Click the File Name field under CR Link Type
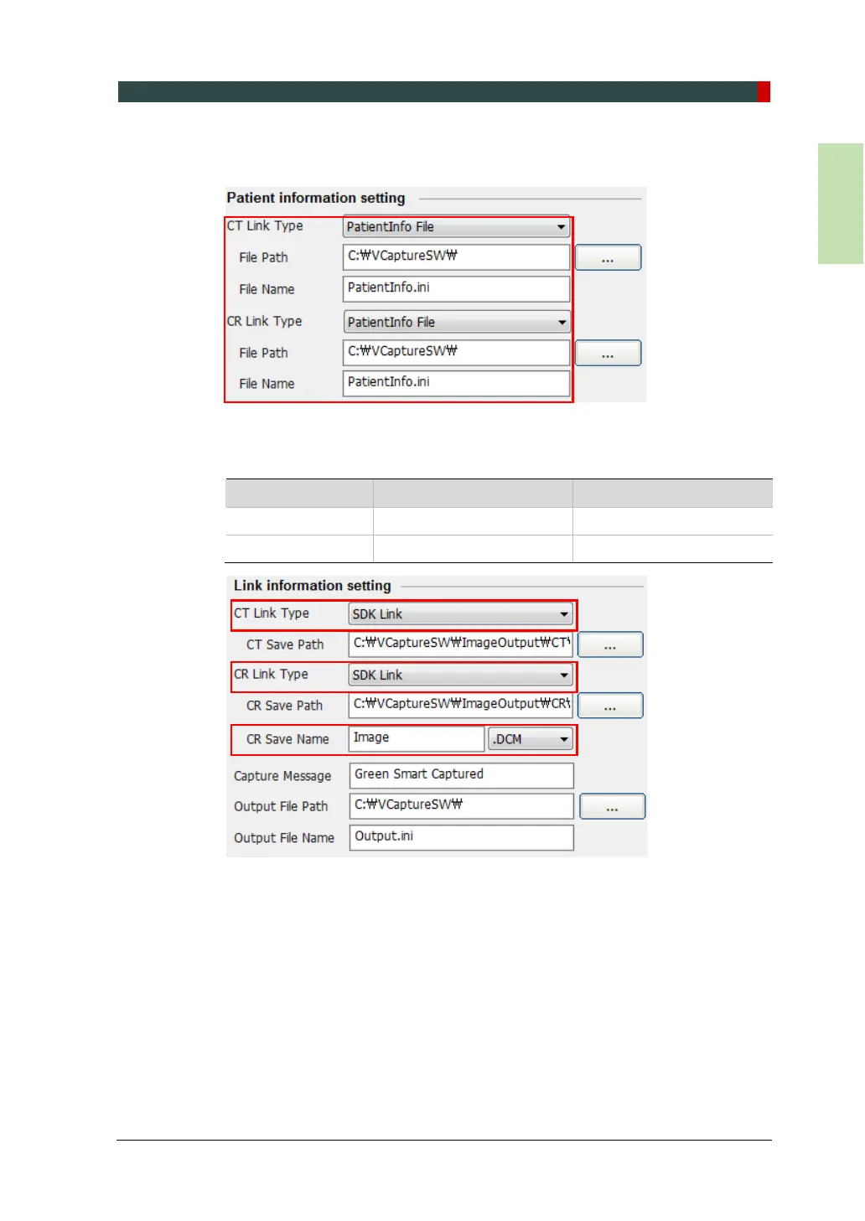Viewport: 865px width, 1221px height. point(457,383)
